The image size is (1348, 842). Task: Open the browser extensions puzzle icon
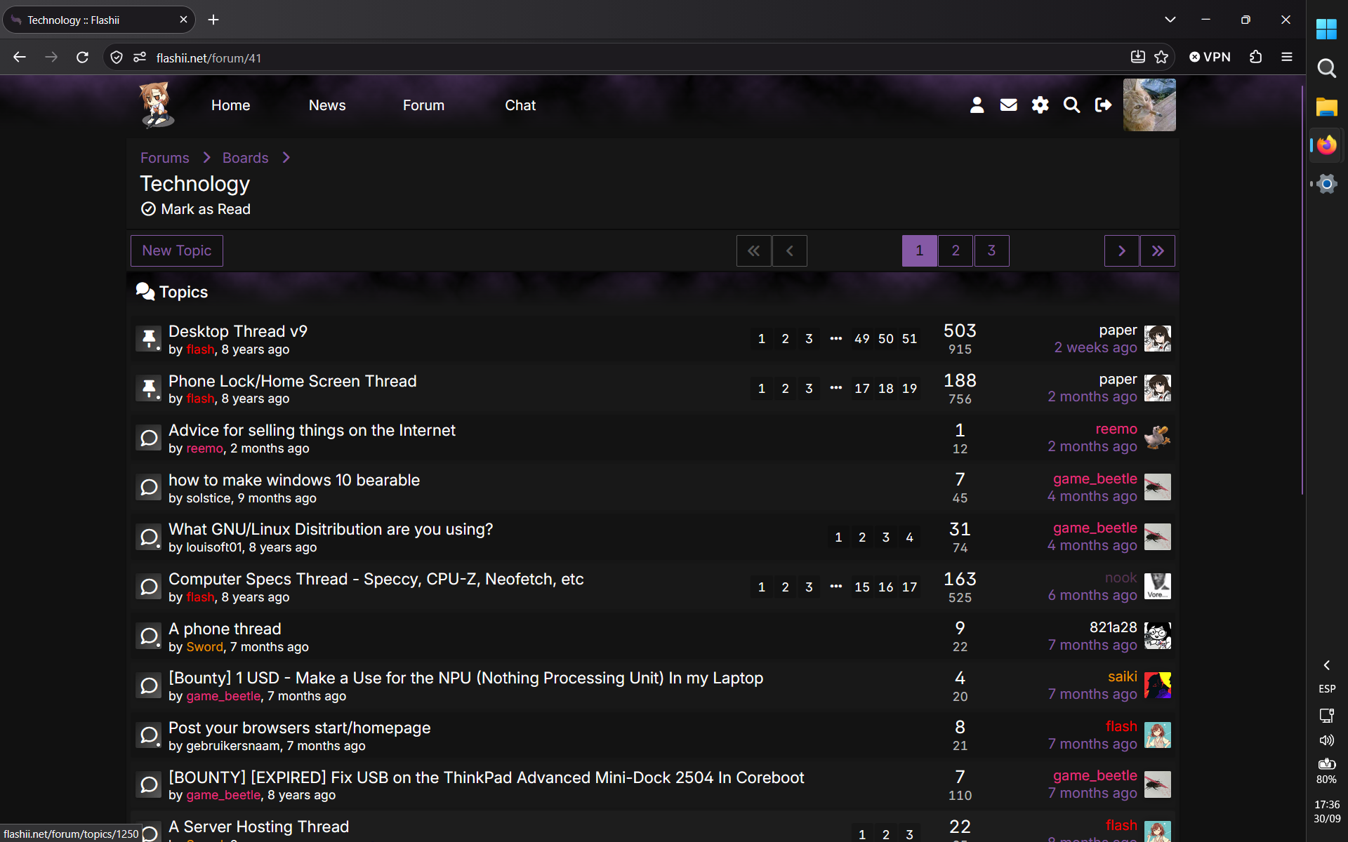[1255, 58]
